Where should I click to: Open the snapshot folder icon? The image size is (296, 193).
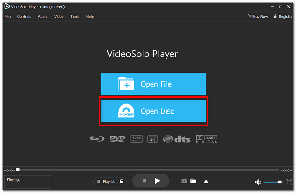point(193,181)
